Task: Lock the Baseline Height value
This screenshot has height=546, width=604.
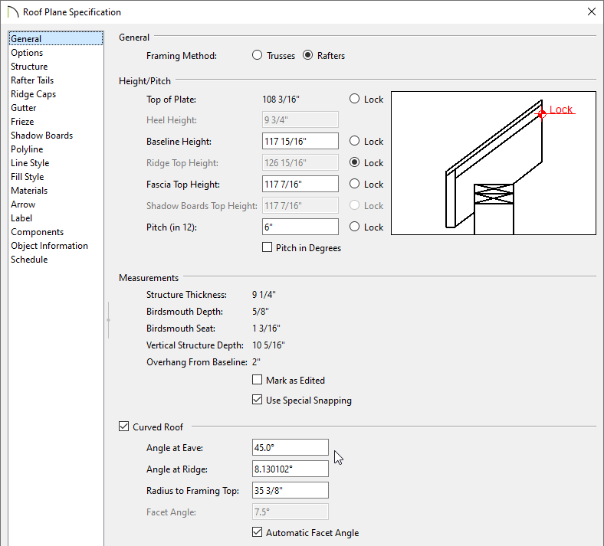Action: (354, 141)
